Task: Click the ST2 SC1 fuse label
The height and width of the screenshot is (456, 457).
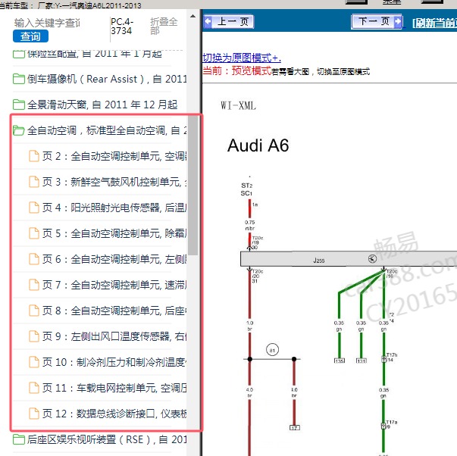Action: pyautogui.click(x=246, y=189)
